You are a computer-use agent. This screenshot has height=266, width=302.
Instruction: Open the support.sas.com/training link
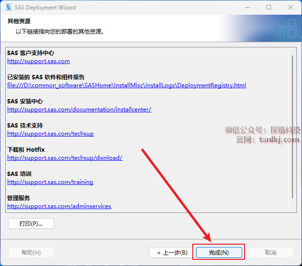(x=50, y=182)
